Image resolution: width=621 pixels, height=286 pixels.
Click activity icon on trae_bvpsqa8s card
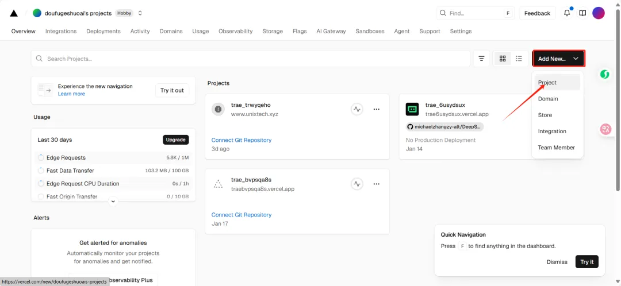point(357,184)
